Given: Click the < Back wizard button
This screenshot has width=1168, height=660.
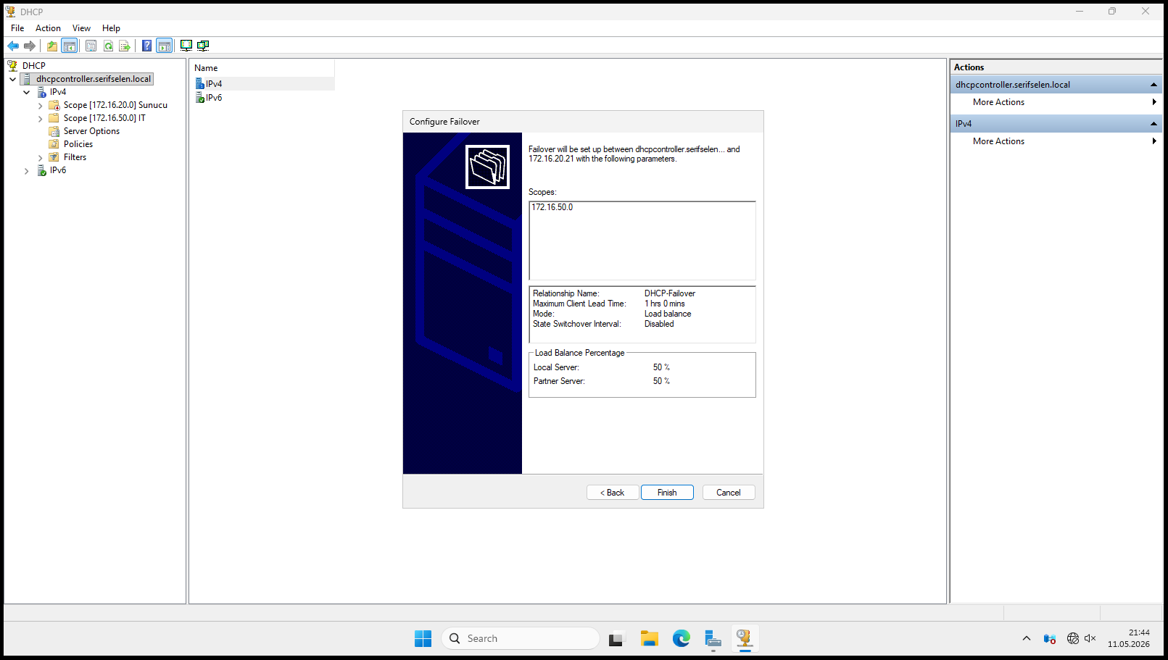Looking at the screenshot, I should pyautogui.click(x=613, y=493).
